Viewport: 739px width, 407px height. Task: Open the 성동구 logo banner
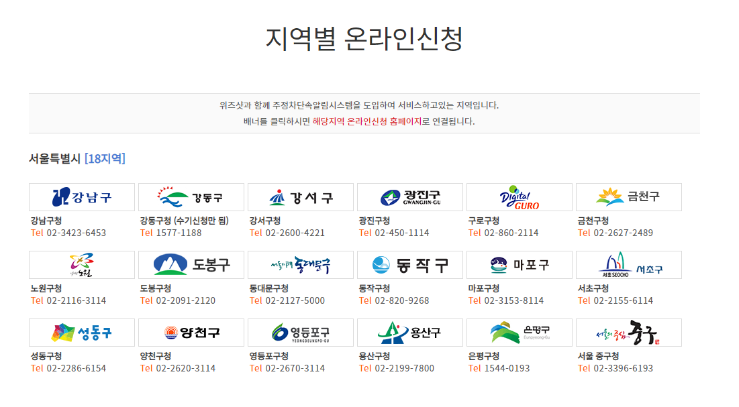[x=82, y=333]
